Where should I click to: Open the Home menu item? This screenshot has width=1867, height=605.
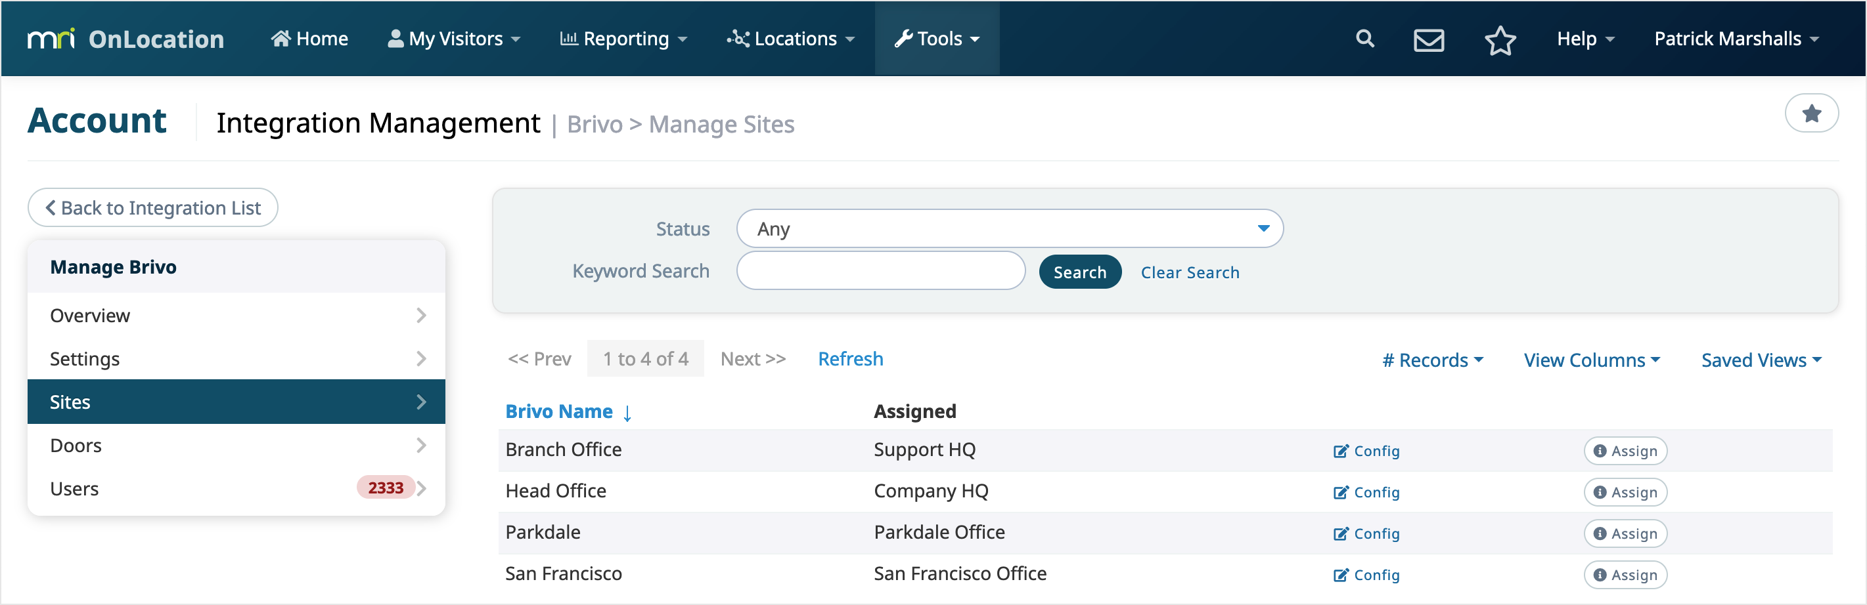coord(309,38)
